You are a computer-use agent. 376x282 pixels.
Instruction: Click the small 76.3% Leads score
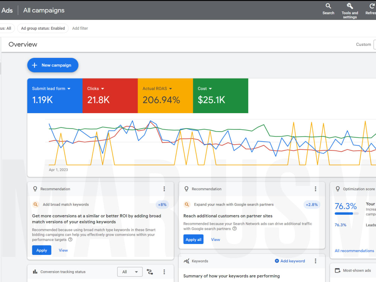(x=341, y=225)
